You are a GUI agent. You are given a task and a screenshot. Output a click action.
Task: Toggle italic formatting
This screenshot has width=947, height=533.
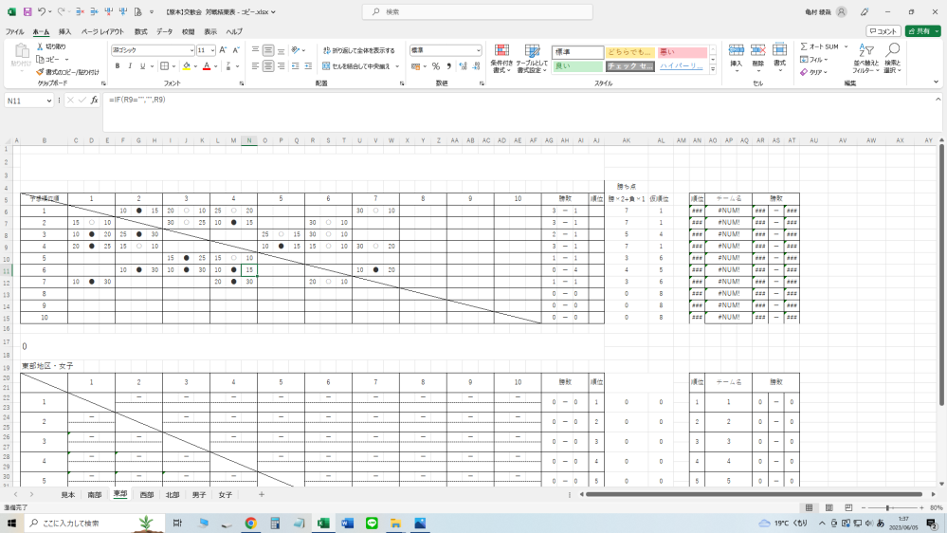(x=131, y=66)
